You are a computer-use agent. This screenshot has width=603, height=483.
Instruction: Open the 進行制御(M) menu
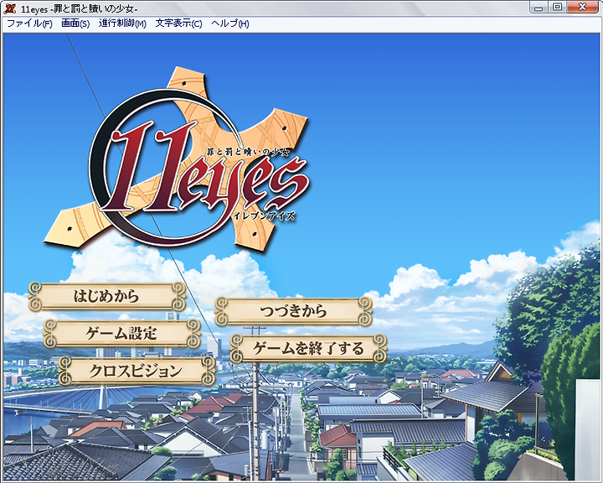click(x=122, y=23)
